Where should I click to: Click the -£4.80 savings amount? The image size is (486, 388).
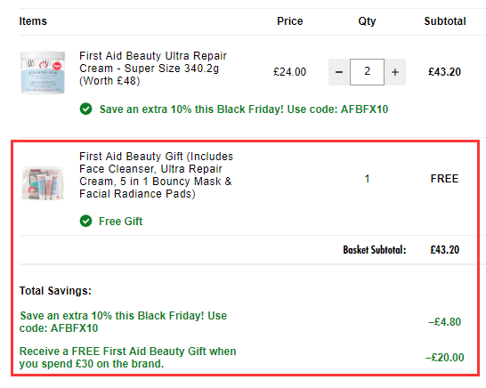(444, 322)
